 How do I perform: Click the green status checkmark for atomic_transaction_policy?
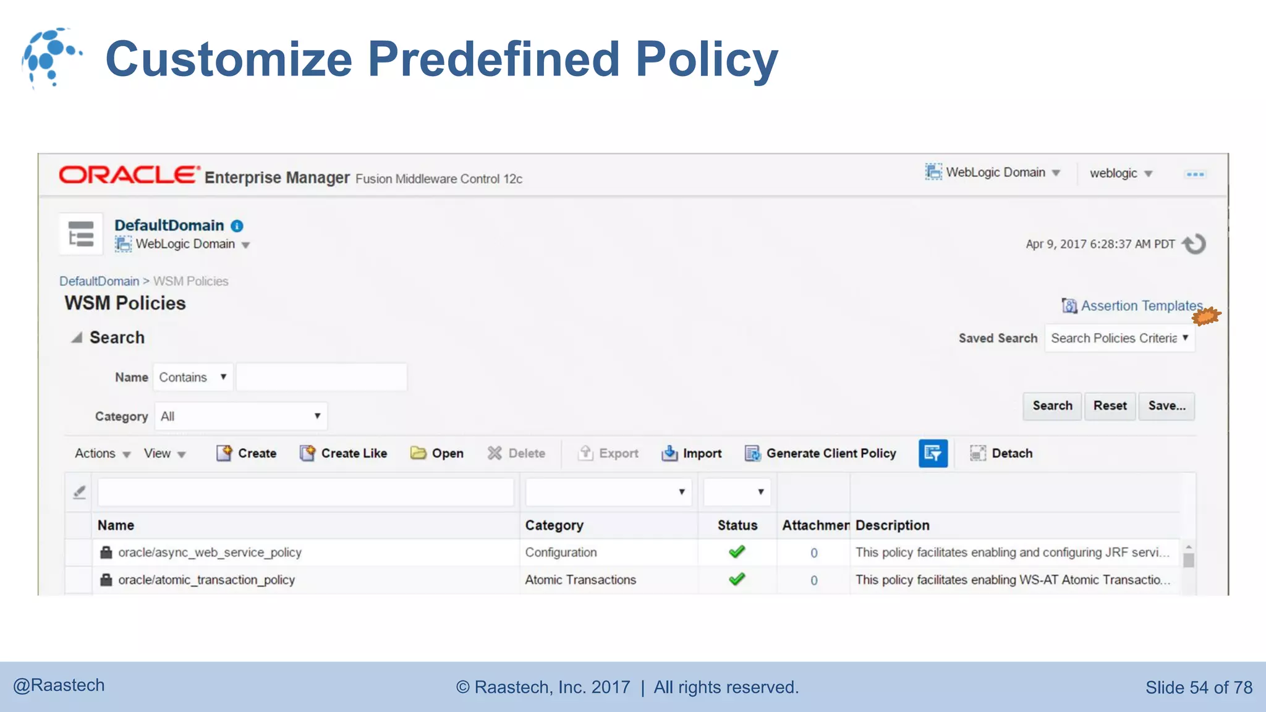click(x=737, y=579)
